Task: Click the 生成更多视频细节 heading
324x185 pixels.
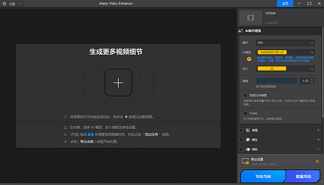Action: (x=116, y=52)
